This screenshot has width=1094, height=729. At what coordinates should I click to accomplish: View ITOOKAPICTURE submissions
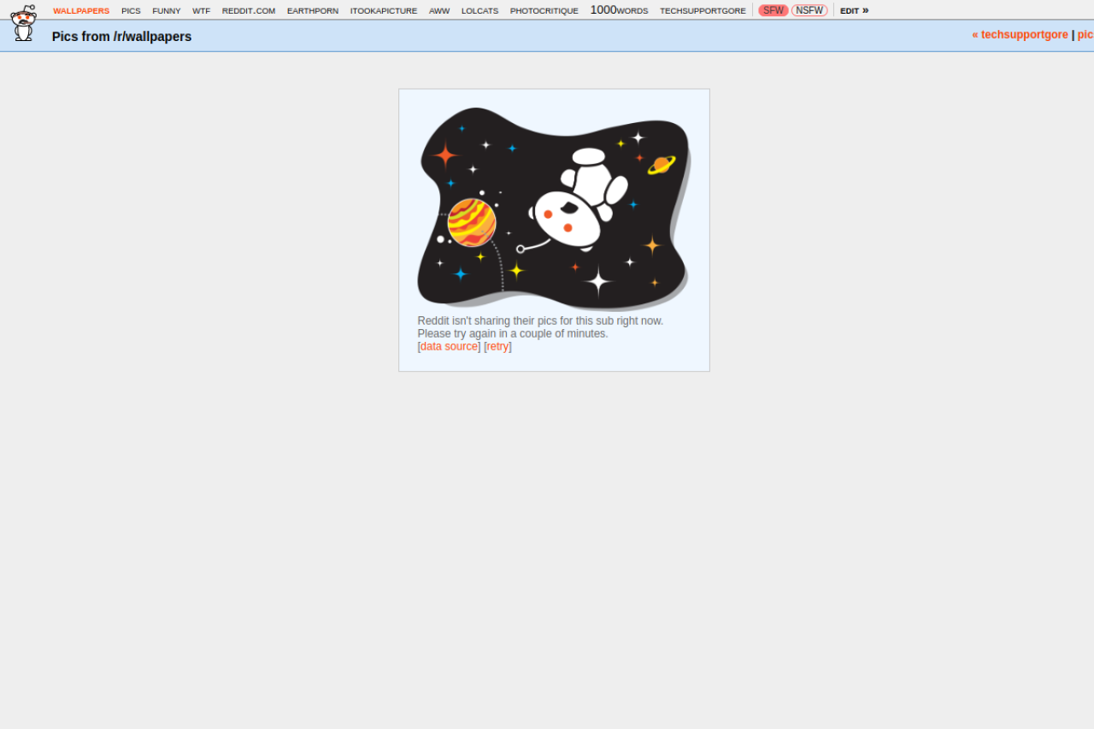point(383,10)
